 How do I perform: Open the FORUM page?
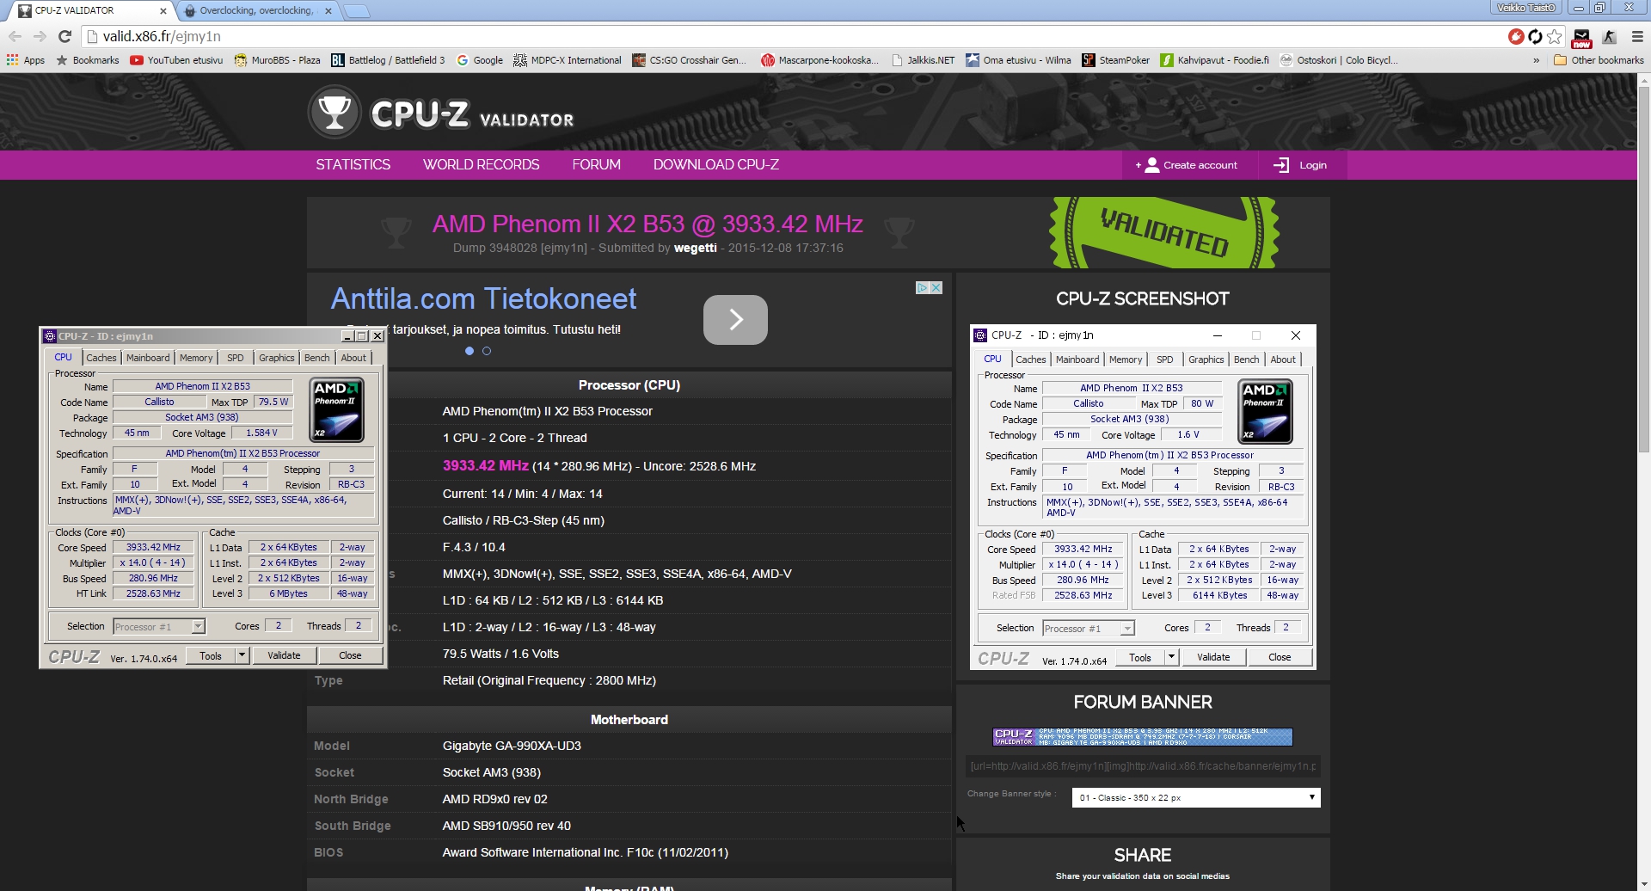596,164
